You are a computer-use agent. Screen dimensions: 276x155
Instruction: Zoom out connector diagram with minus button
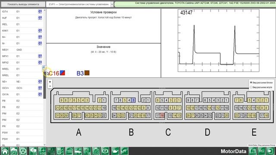50,86
